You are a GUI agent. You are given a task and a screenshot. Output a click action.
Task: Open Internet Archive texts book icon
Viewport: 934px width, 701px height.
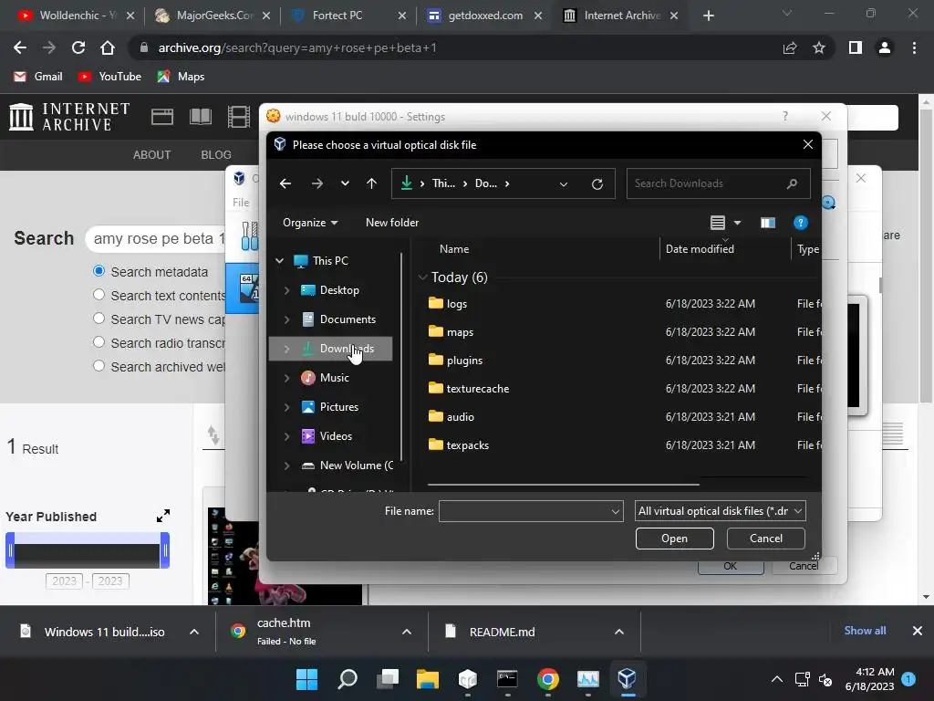tap(201, 116)
